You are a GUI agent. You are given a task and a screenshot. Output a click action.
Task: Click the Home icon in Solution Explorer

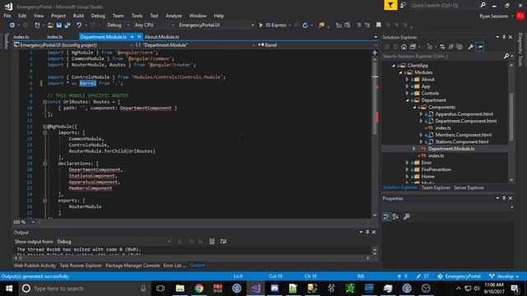click(x=403, y=47)
